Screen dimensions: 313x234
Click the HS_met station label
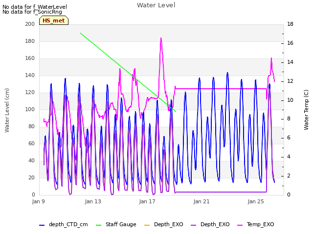pos(54,20)
